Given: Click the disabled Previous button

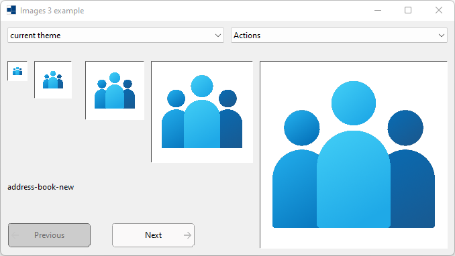Looking at the screenshot, I should [50, 235].
